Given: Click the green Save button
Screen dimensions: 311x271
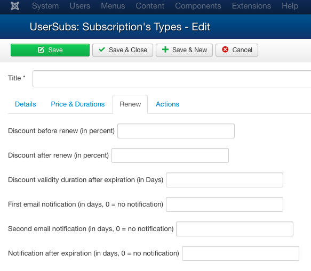Looking at the screenshot, I should (50, 50).
